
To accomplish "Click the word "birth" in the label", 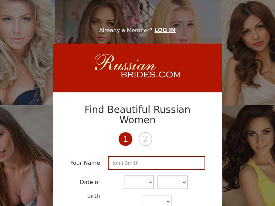I will click(x=93, y=196).
